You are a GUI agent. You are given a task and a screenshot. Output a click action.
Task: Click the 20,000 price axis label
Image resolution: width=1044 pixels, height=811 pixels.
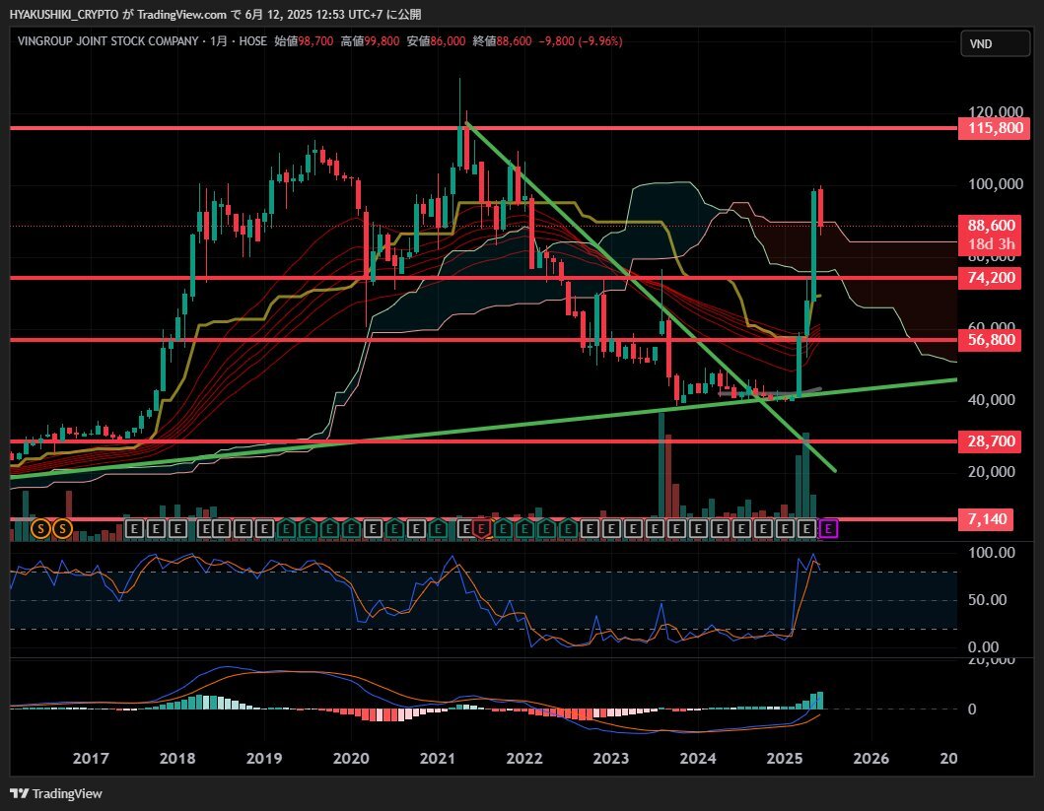992,472
